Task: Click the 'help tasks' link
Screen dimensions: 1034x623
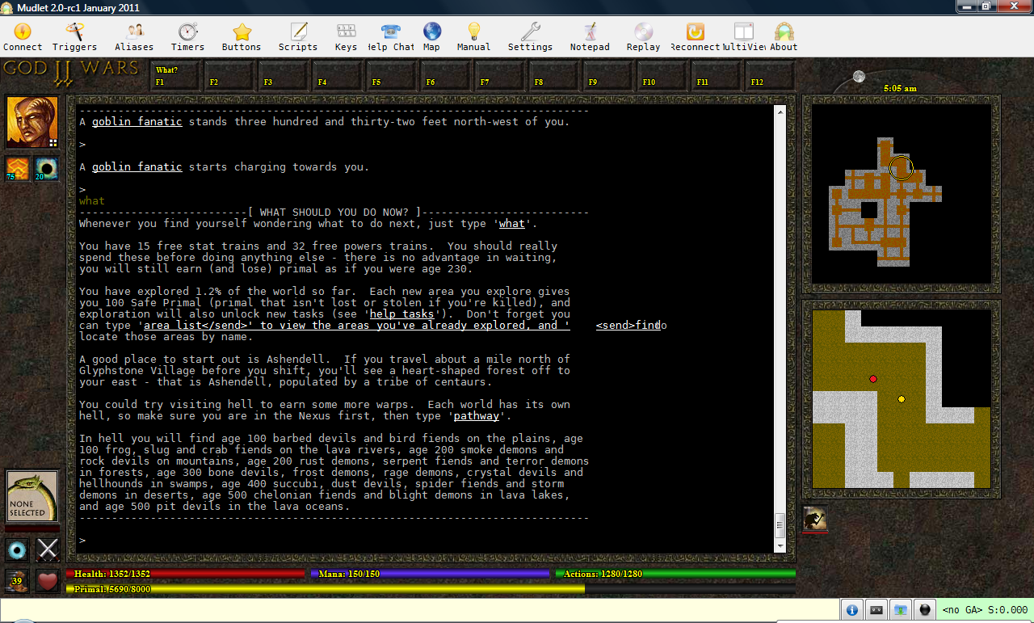Action: pos(402,314)
